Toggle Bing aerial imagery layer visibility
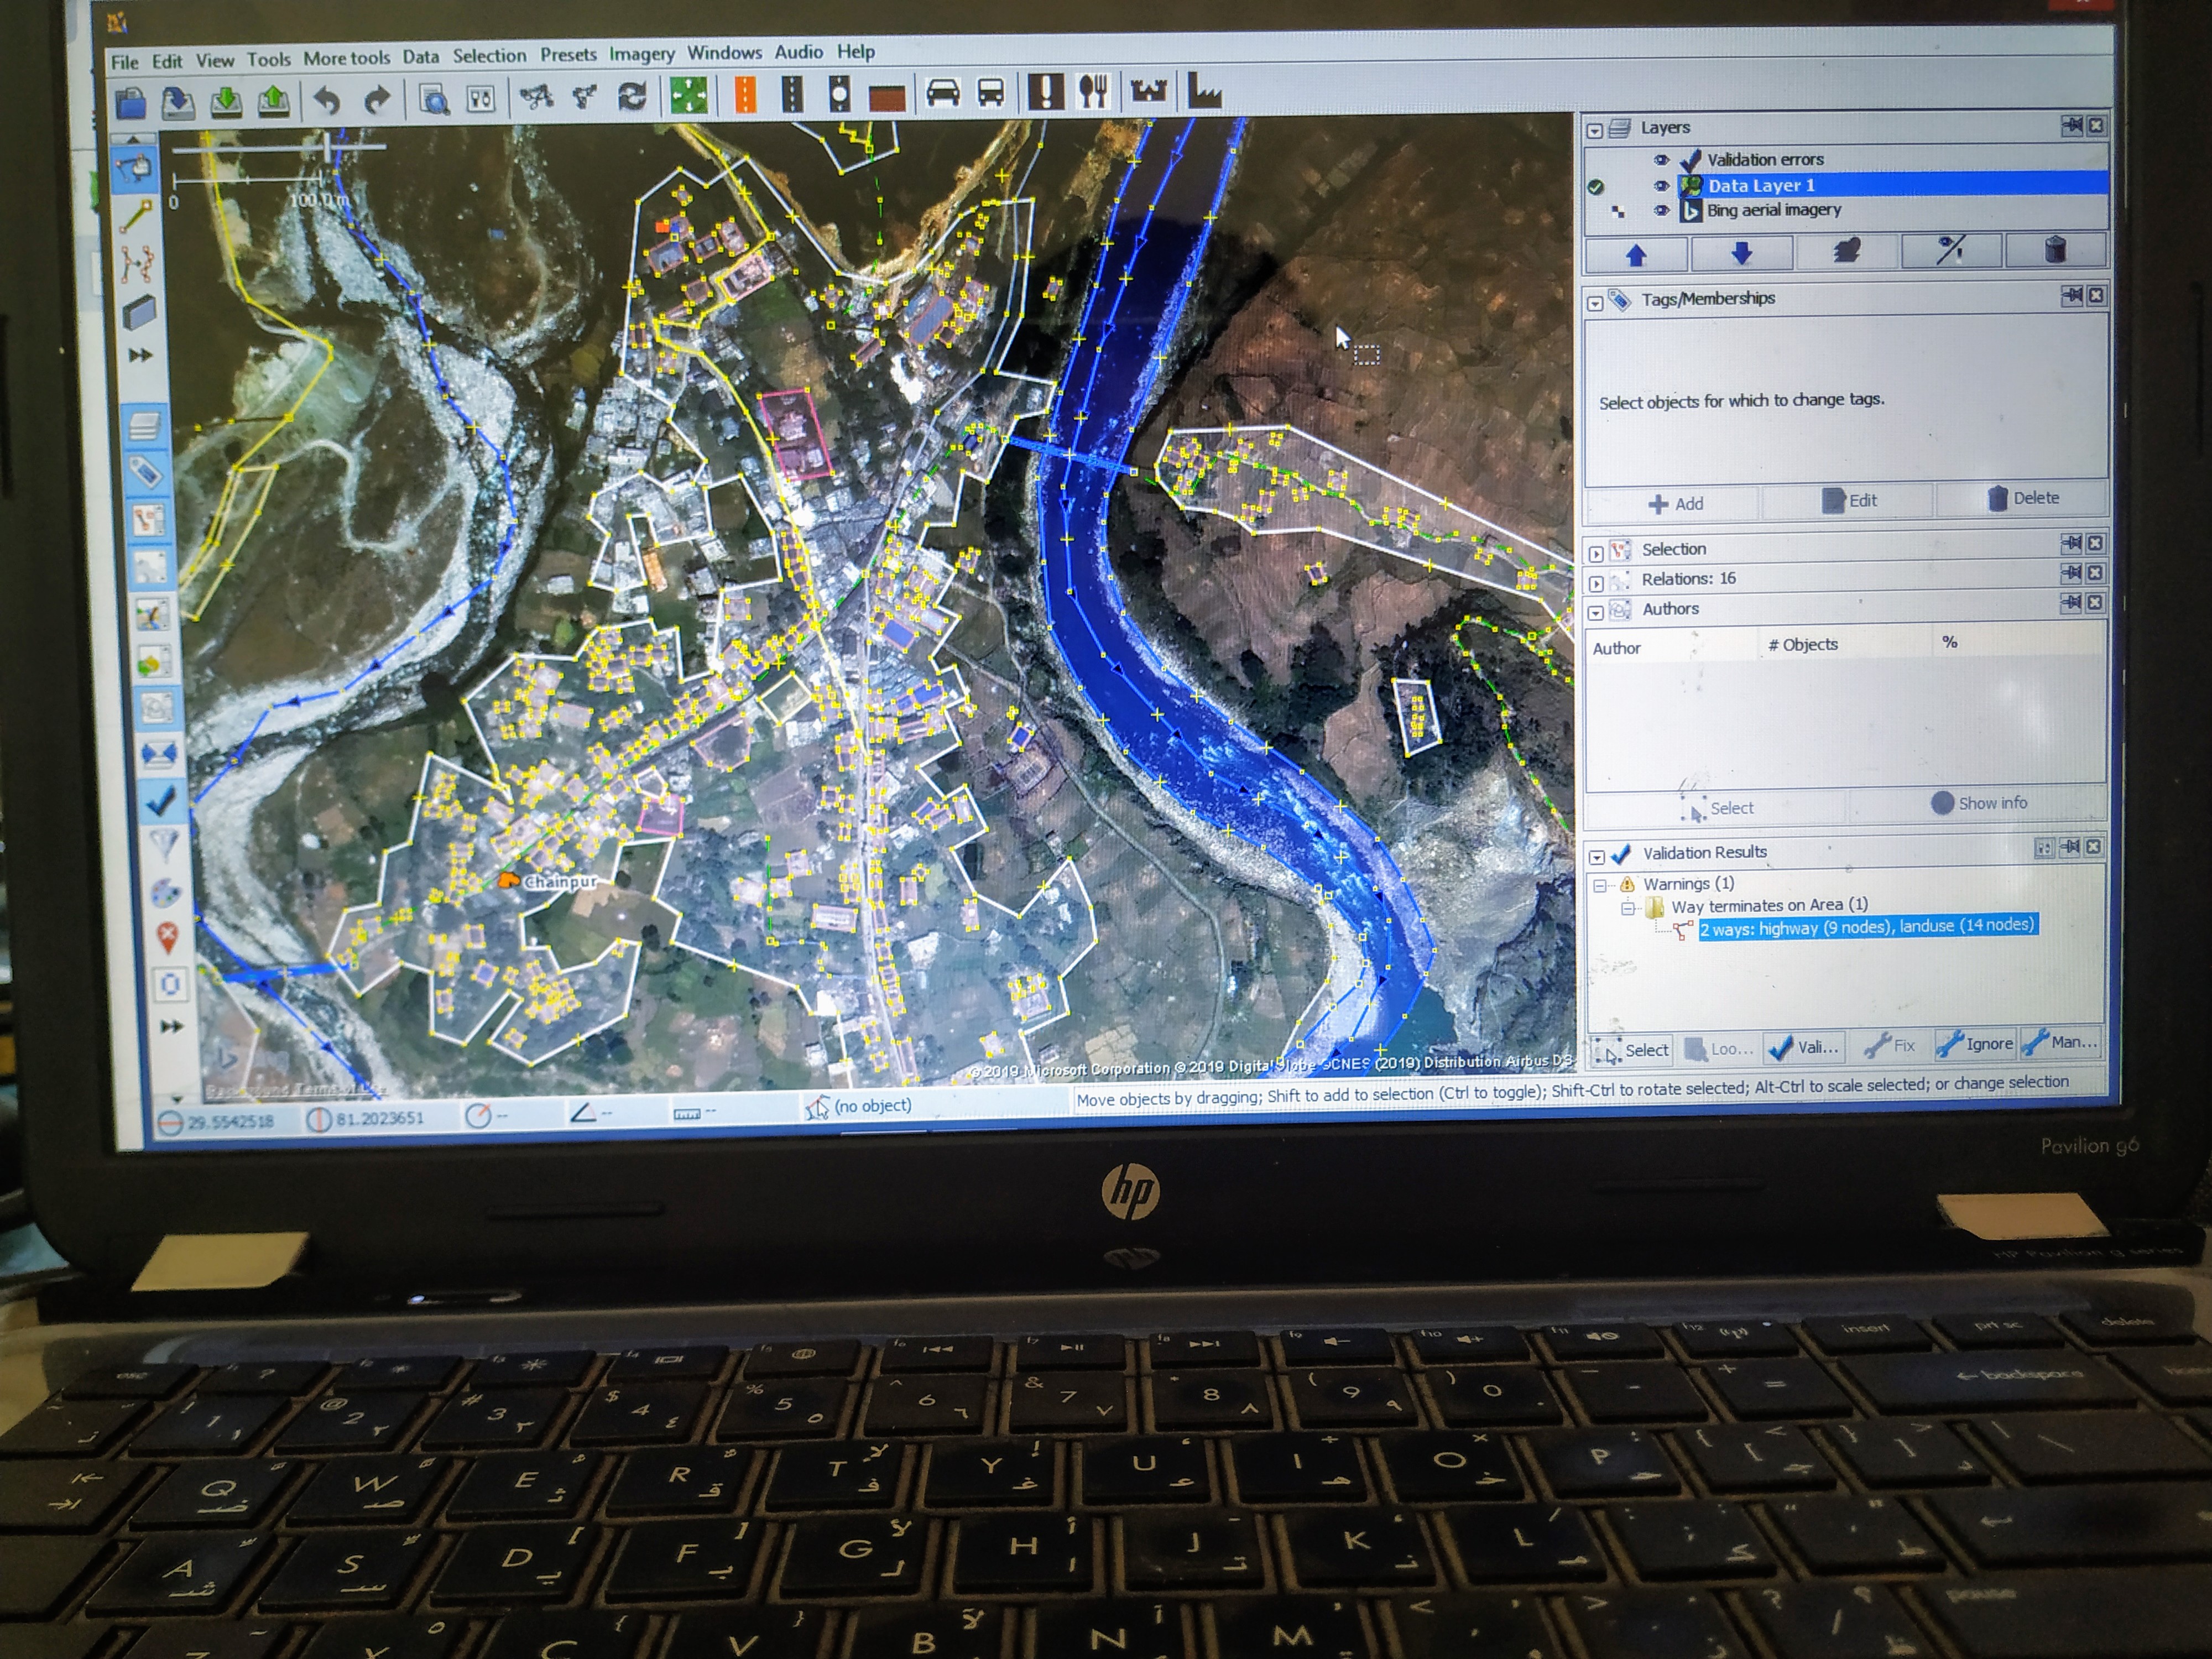Viewport: 2212px width, 1659px height. (1661, 211)
